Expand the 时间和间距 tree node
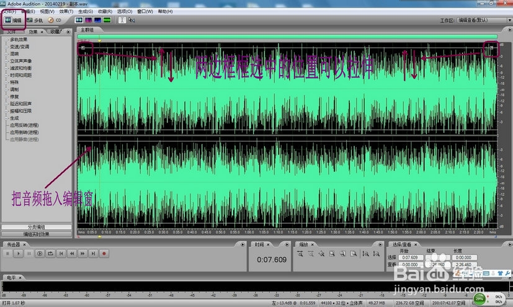 pyautogui.click(x=6, y=75)
